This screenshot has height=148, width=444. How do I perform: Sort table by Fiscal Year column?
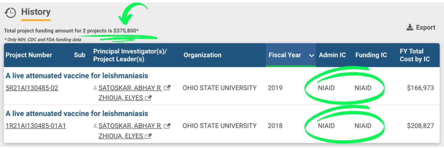click(x=285, y=55)
